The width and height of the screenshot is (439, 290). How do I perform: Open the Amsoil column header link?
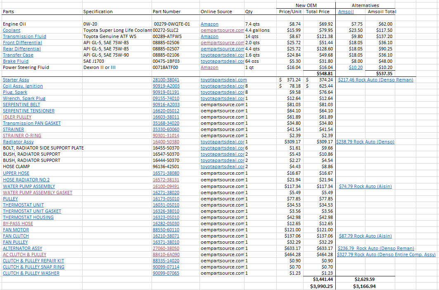point(346,12)
